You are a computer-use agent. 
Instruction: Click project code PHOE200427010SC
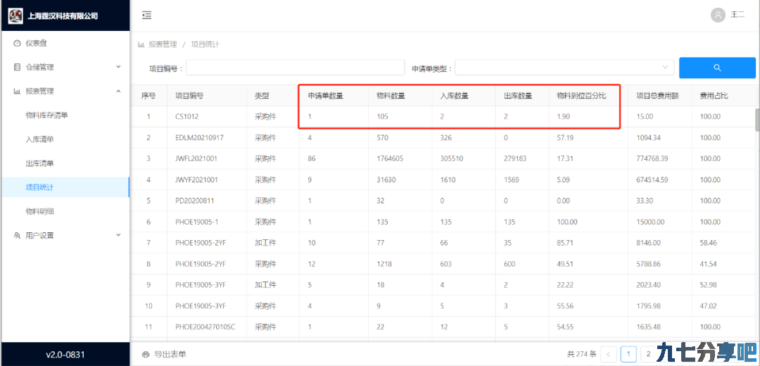coord(205,327)
